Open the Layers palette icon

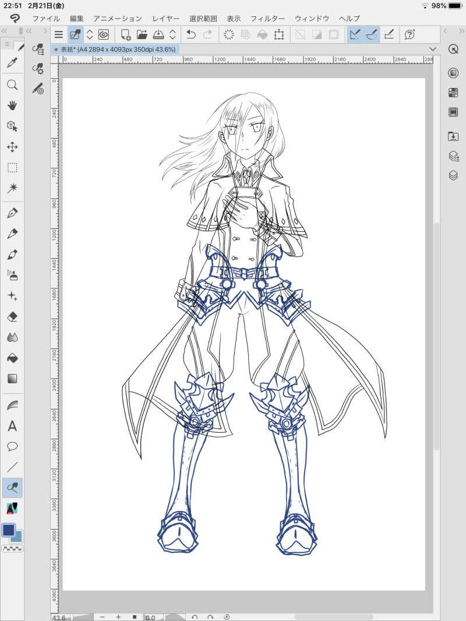point(453,175)
